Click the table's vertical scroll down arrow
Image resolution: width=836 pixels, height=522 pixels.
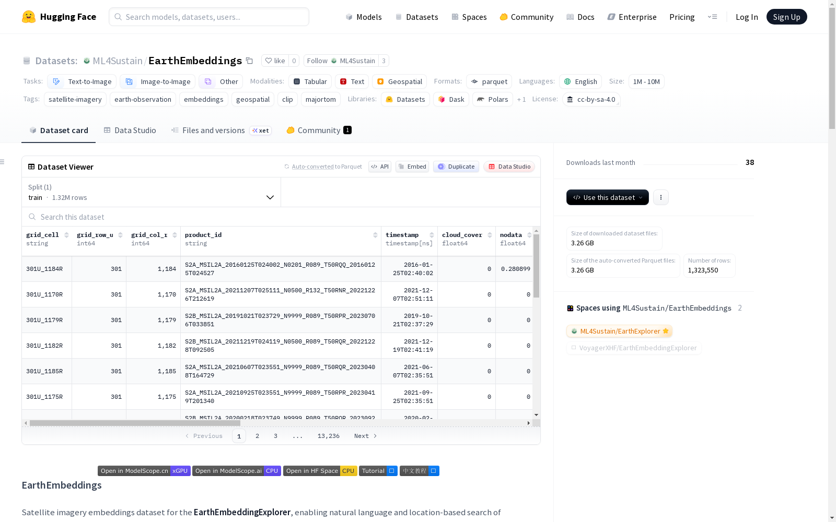pos(536,415)
